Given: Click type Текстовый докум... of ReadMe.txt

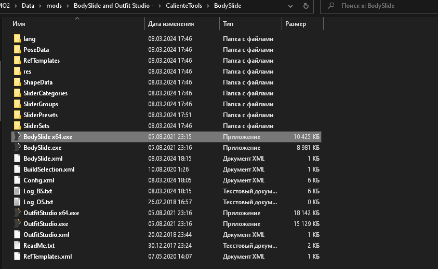Looking at the screenshot, I should [250, 245].
